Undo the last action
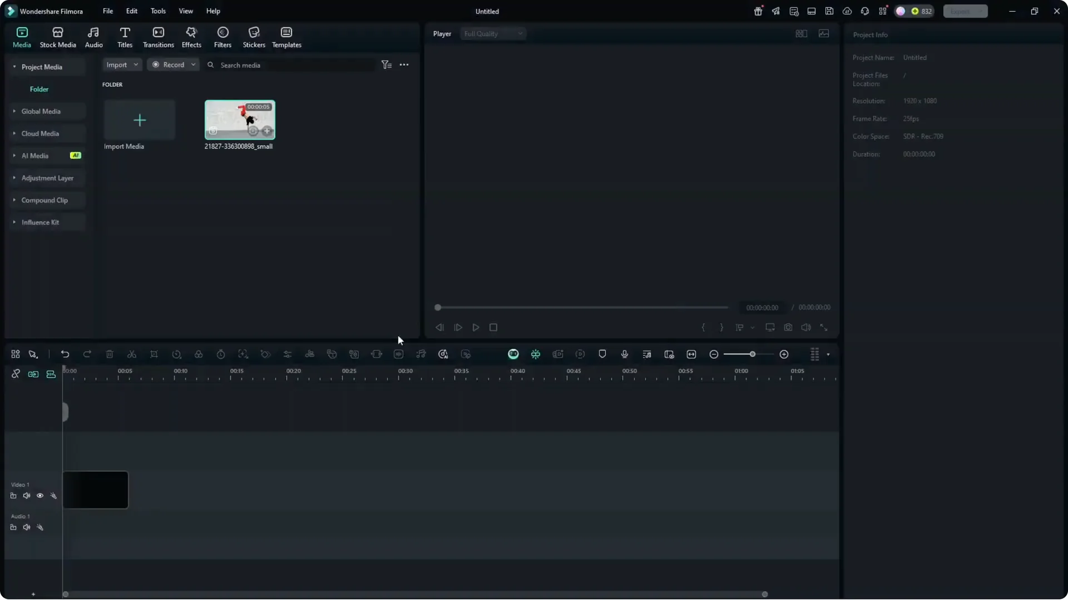 click(65, 354)
